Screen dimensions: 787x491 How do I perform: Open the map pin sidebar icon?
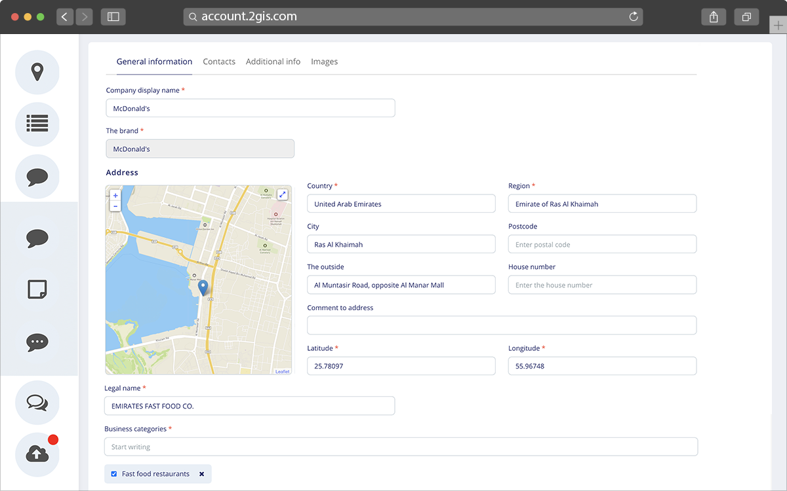[37, 72]
